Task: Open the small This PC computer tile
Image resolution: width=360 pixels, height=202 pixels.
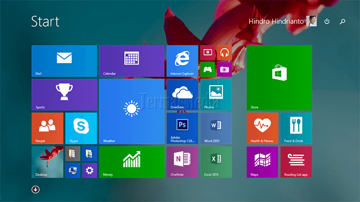Action: click(x=73, y=171)
